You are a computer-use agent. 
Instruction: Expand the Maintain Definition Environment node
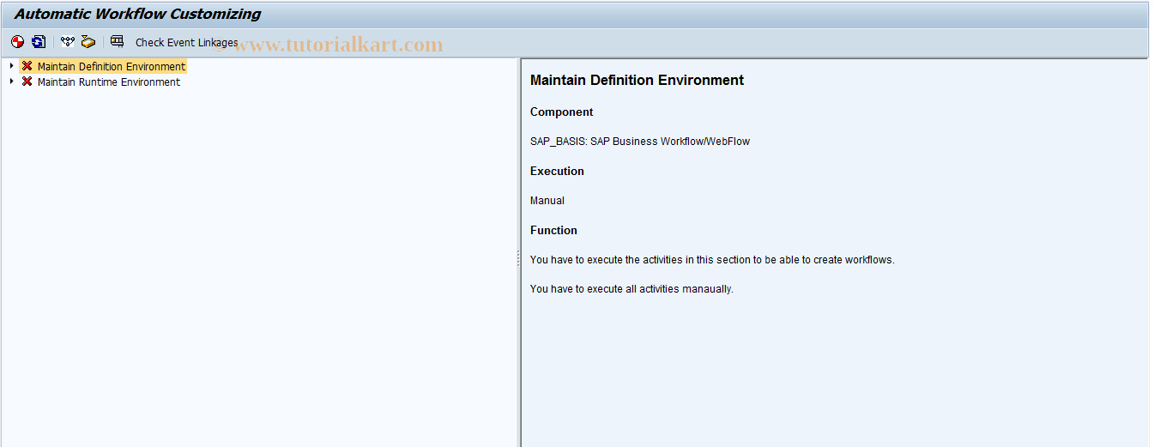[x=11, y=66]
